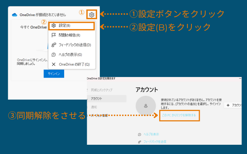Click the アカウントの追加 plus button

(233, 105)
